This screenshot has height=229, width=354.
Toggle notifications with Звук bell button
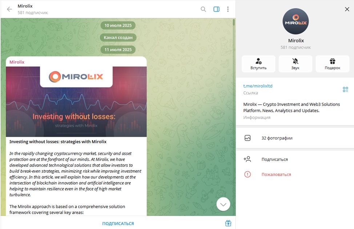click(295, 64)
